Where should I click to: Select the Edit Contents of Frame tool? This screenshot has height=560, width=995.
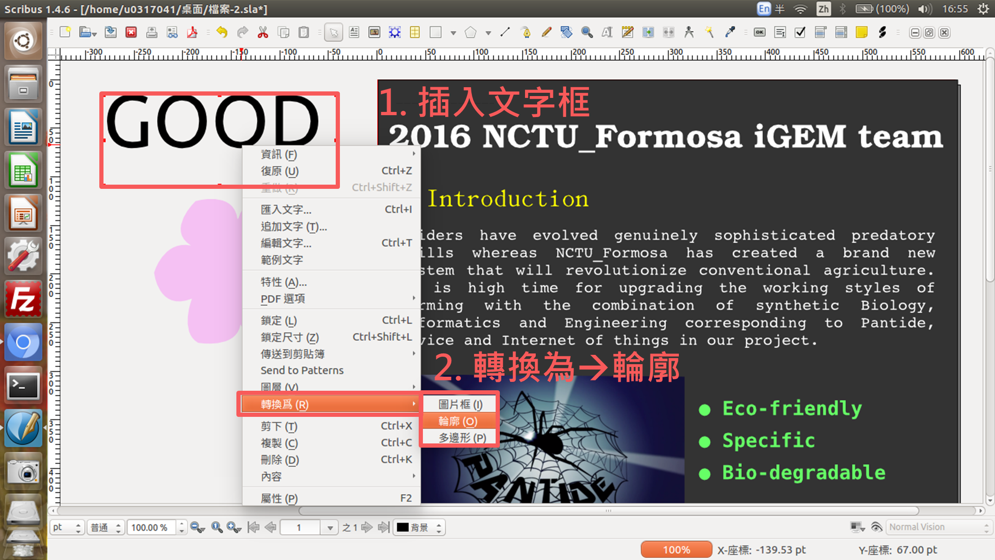(607, 32)
